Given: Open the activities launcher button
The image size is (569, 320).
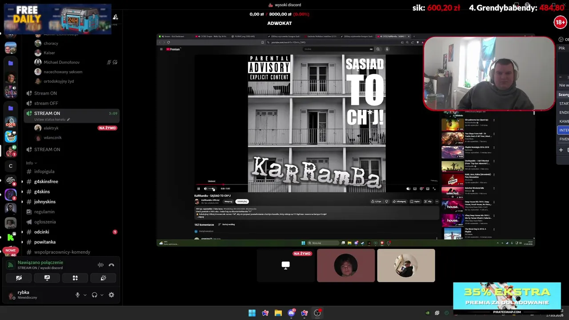Looking at the screenshot, I should pos(75,278).
